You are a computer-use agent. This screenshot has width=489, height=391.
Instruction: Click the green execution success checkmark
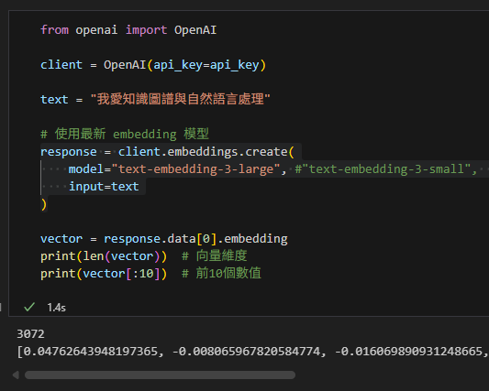[29, 308]
